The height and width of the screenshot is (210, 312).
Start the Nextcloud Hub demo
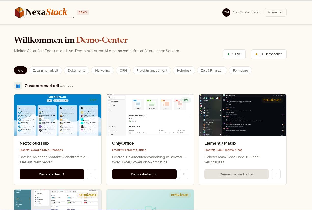click(52, 174)
